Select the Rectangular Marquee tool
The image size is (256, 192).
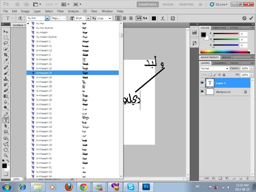[6, 37]
